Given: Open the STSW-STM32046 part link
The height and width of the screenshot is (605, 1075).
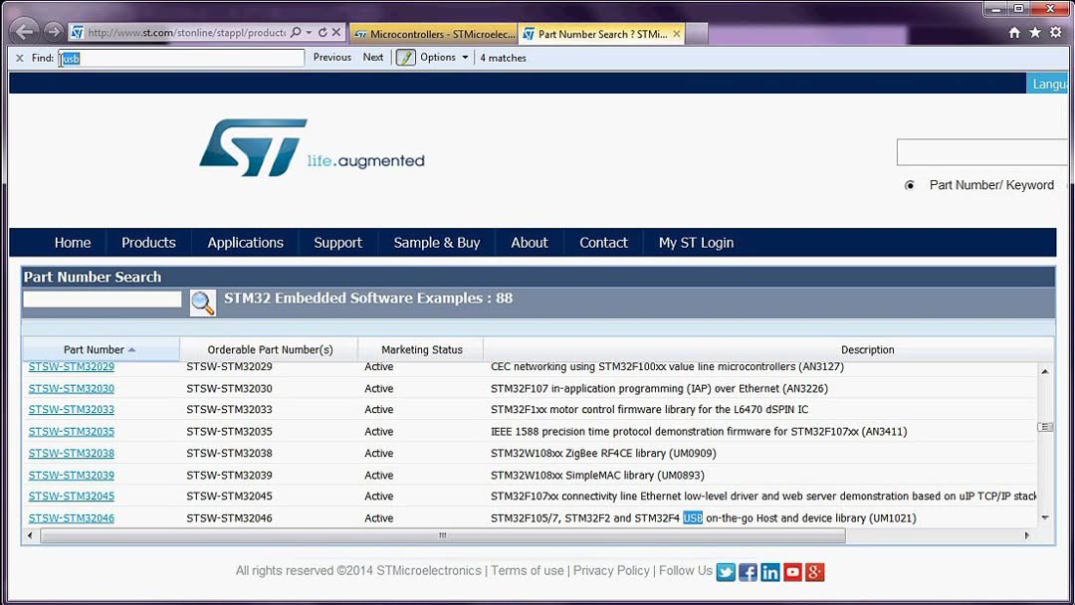Looking at the screenshot, I should click(x=71, y=517).
